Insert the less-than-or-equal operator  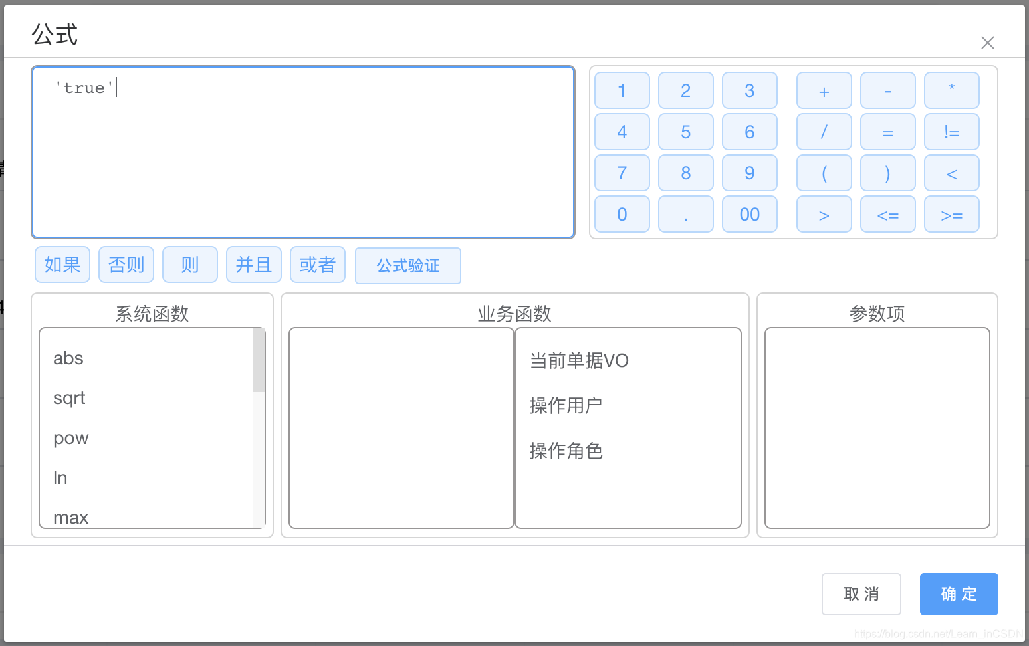(887, 214)
